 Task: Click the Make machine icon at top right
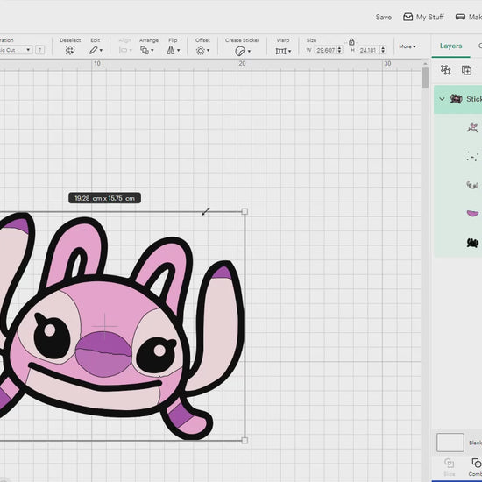[460, 17]
